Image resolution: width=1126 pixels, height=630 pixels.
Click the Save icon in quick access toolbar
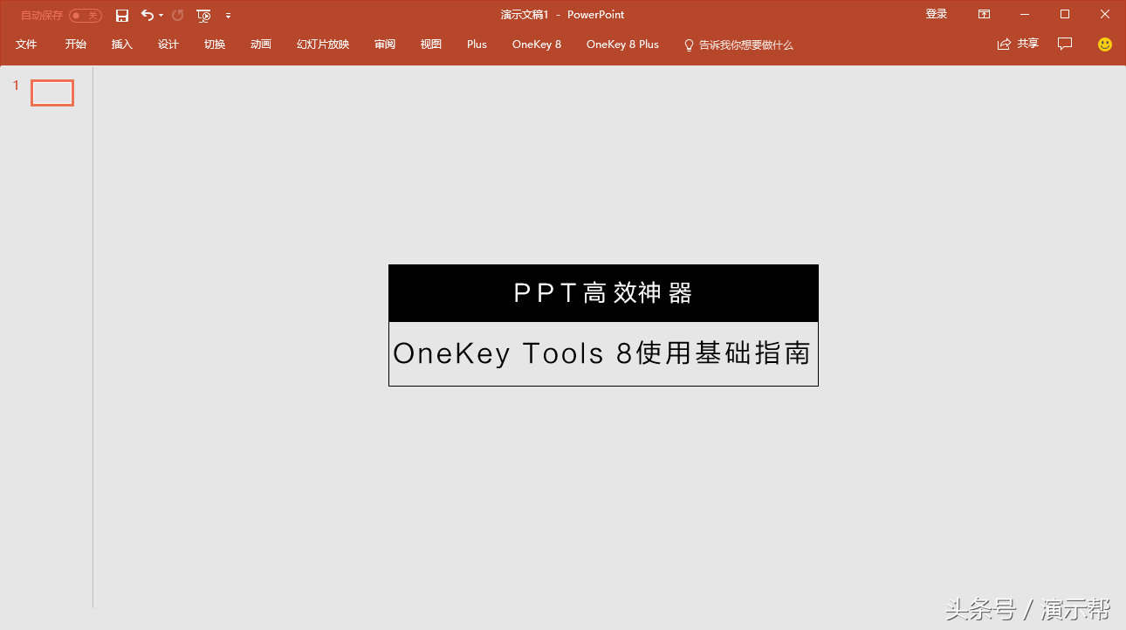(x=122, y=15)
